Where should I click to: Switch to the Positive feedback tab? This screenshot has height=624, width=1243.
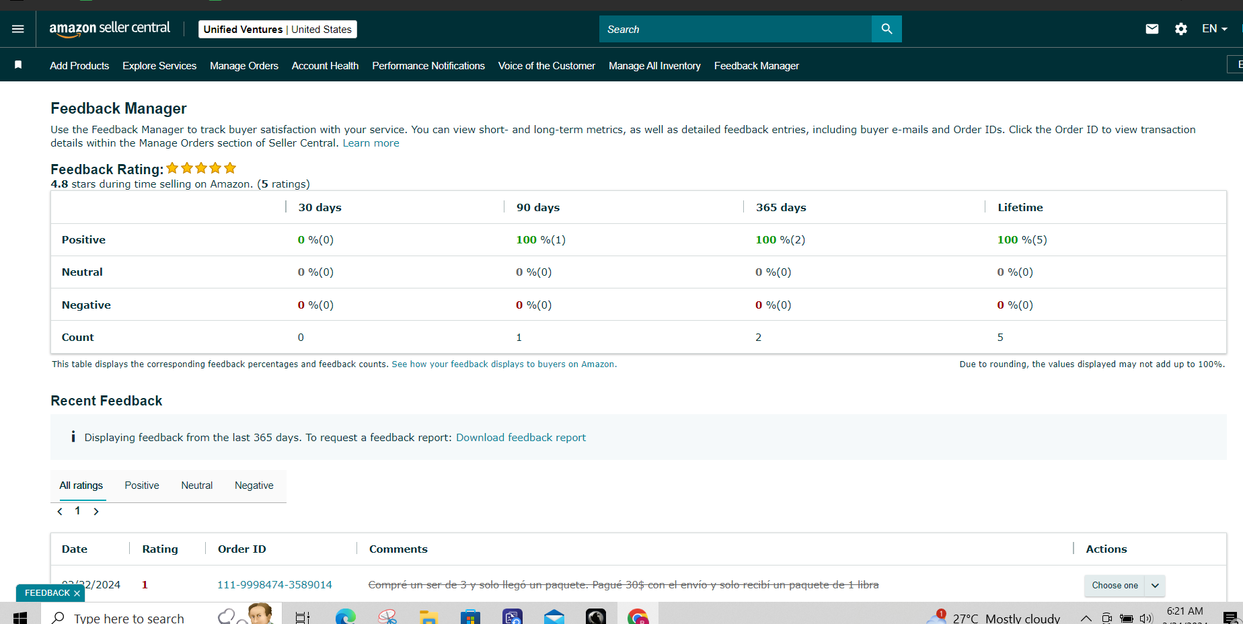tap(142, 485)
